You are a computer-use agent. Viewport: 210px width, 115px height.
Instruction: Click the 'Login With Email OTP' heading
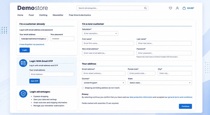(41, 61)
